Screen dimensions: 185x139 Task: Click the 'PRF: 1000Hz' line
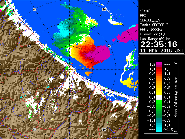click(151, 30)
